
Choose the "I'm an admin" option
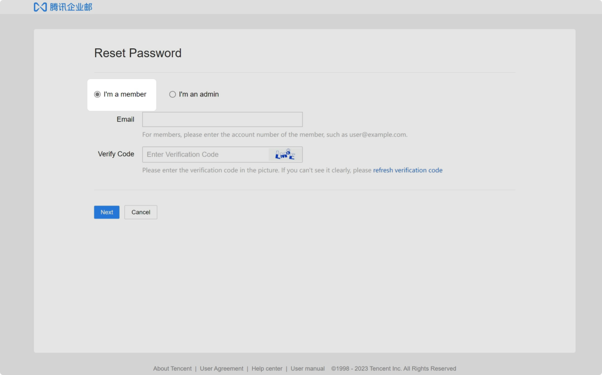click(172, 94)
